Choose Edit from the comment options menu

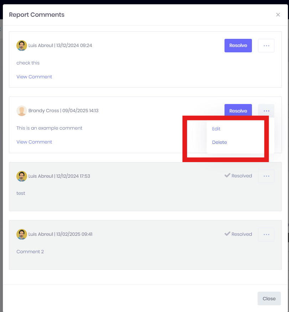pos(216,129)
